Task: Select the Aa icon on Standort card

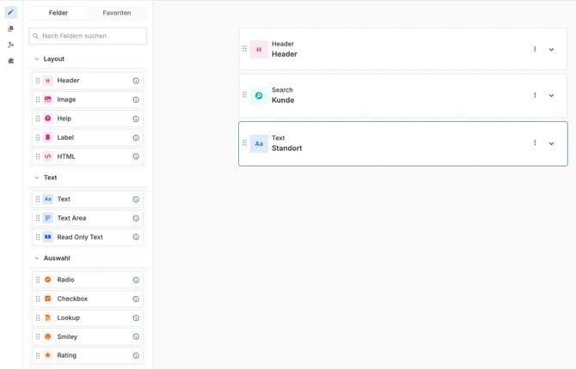Action: pyautogui.click(x=259, y=144)
